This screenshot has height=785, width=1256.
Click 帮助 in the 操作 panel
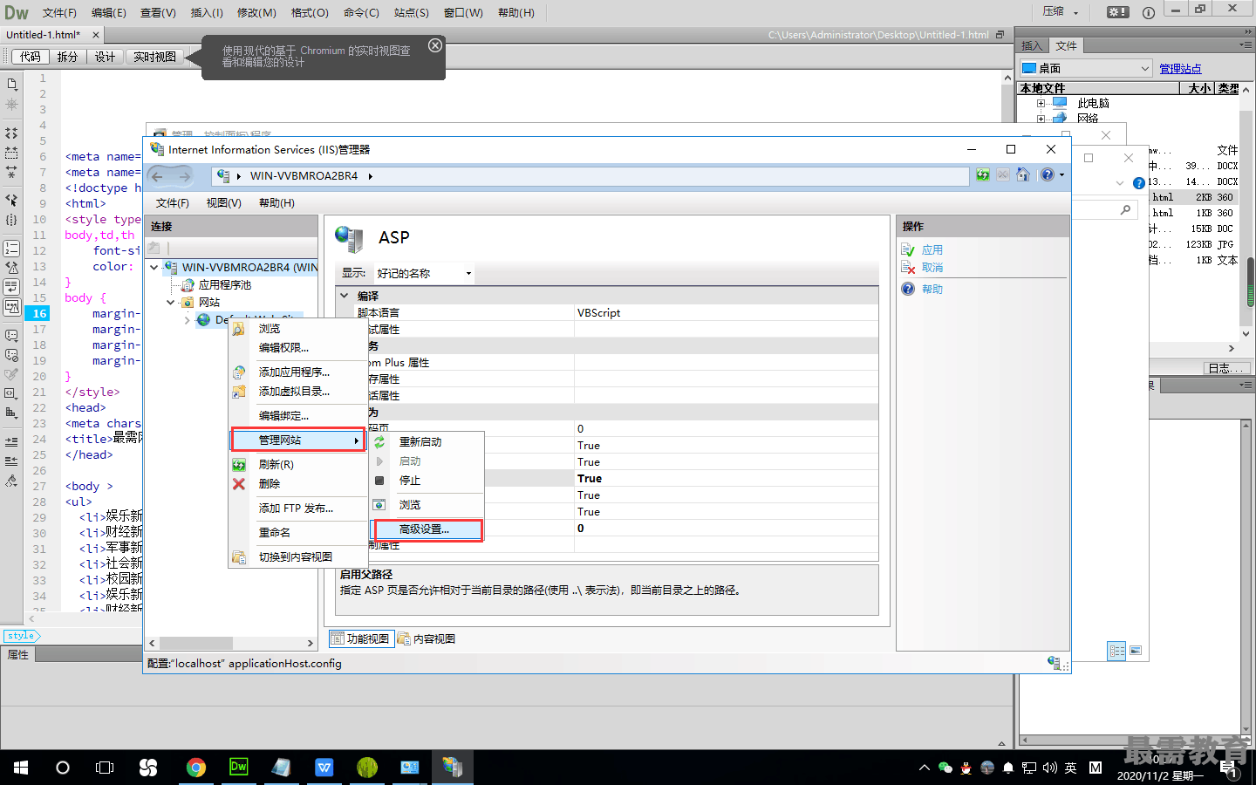click(x=932, y=289)
